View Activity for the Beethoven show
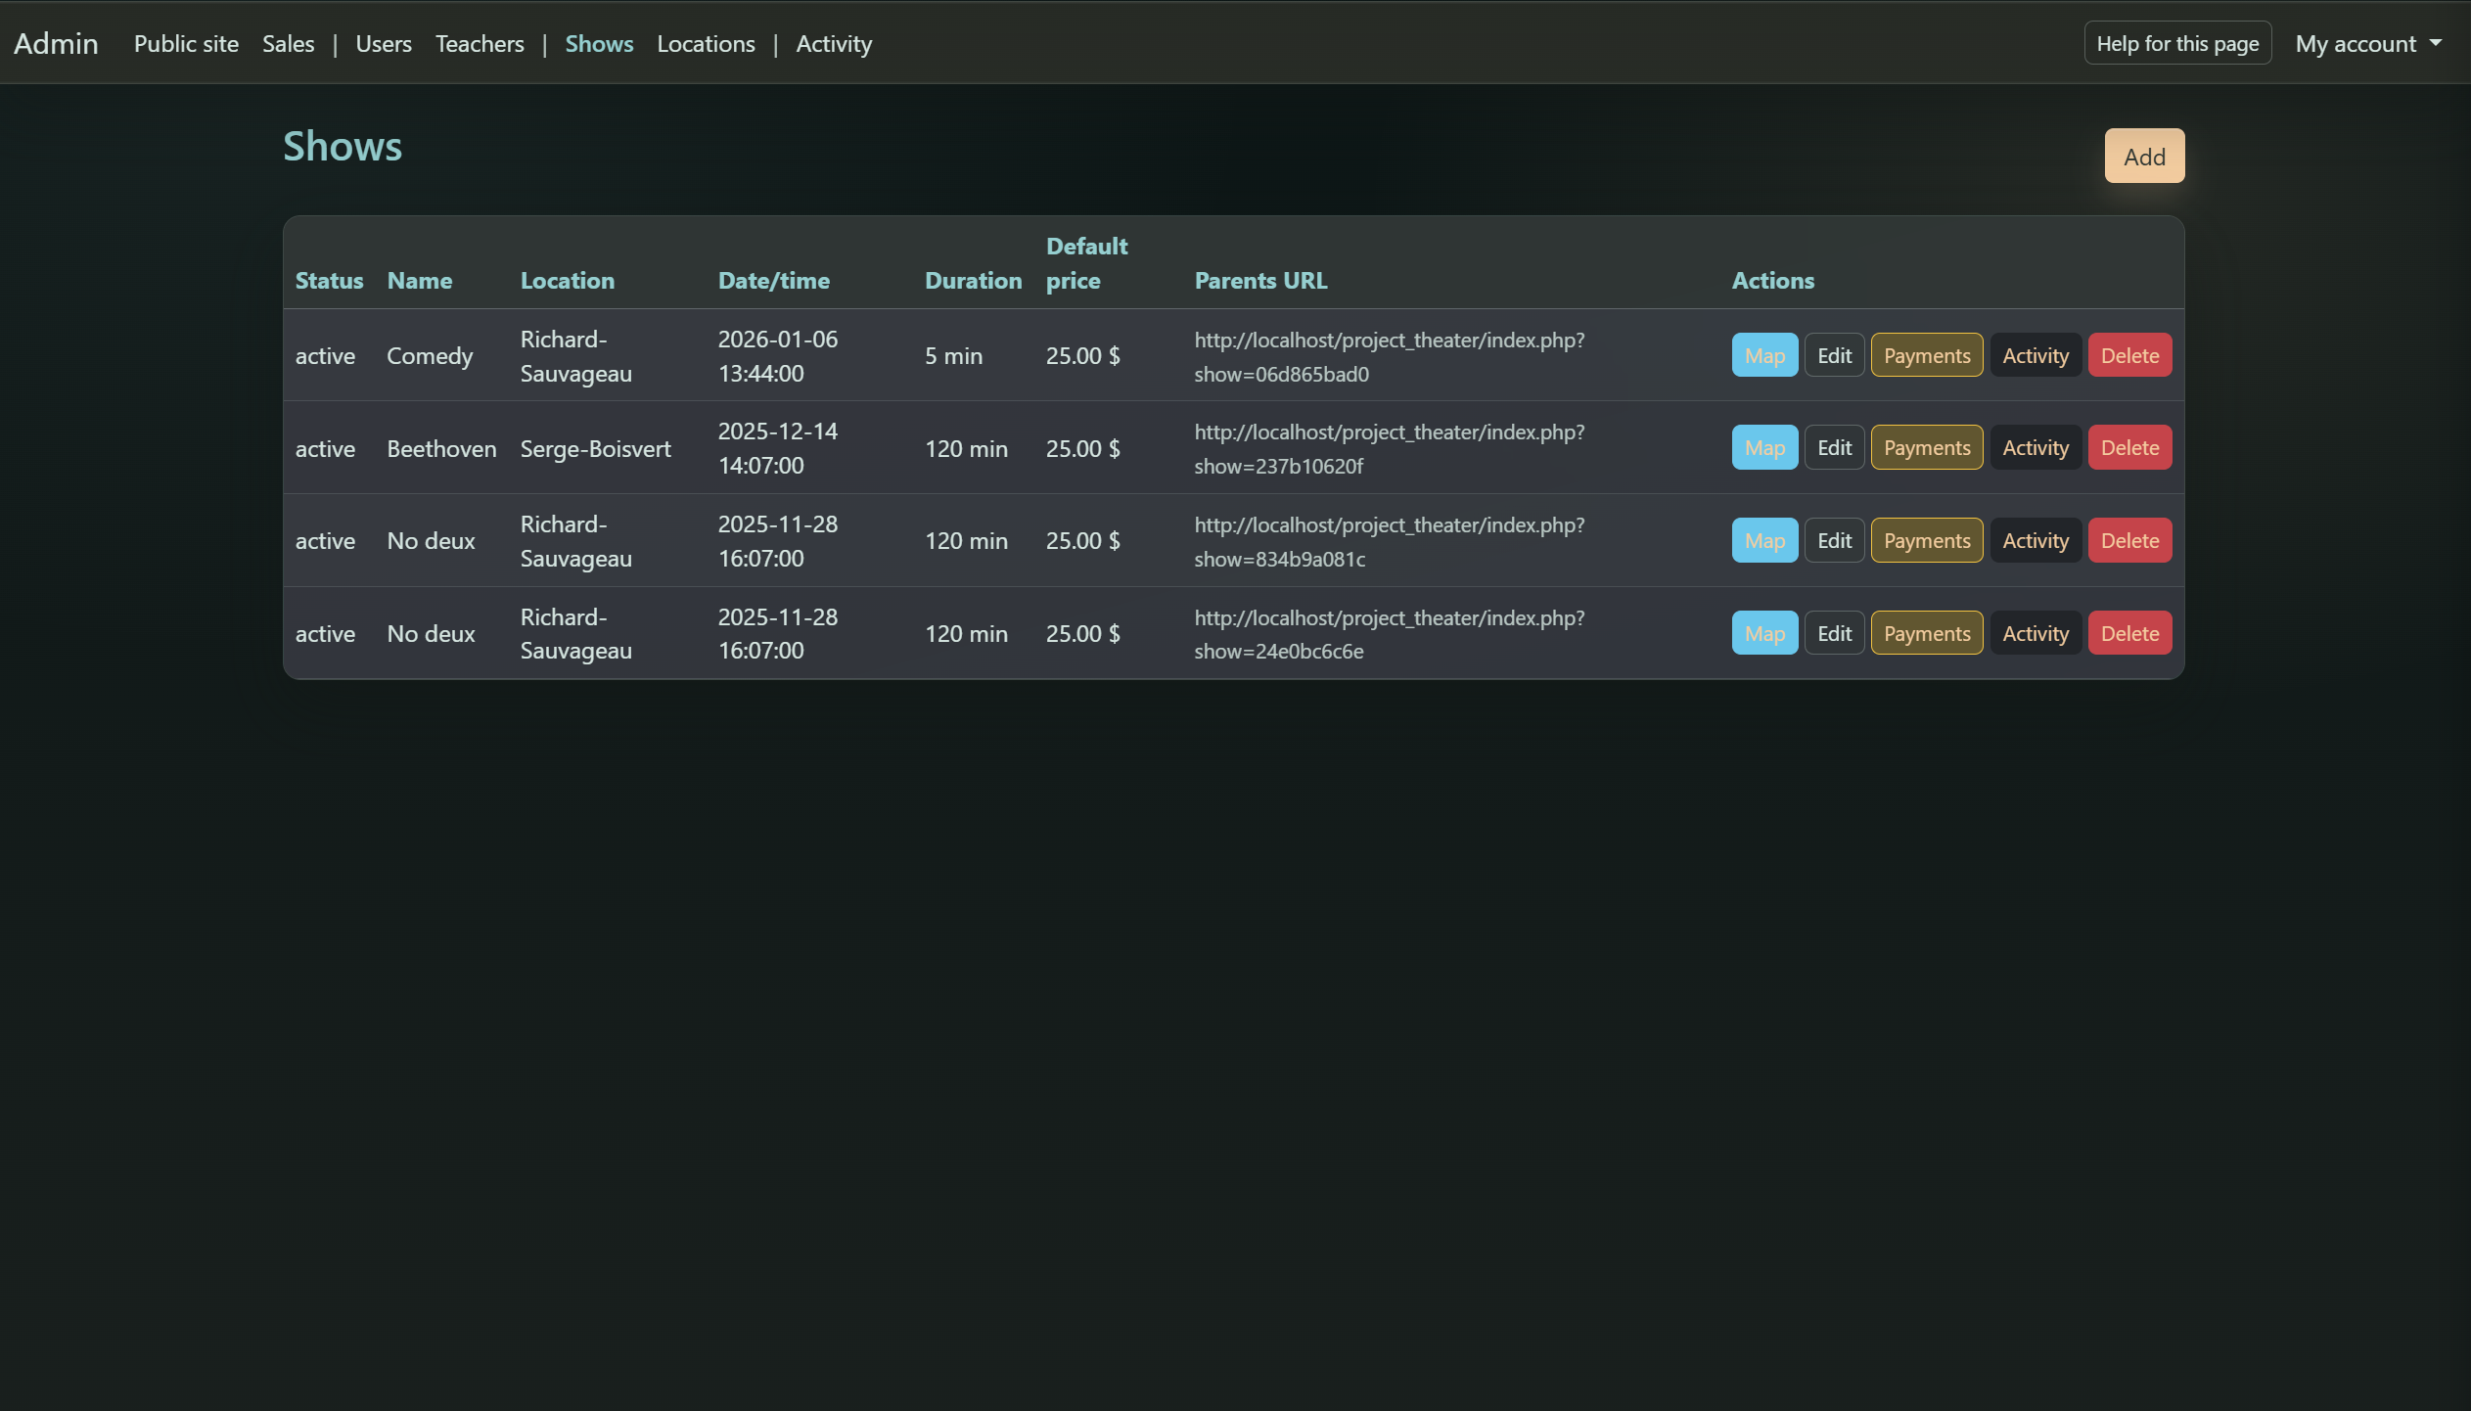Screen dimensions: 2471x1411 point(2035,447)
